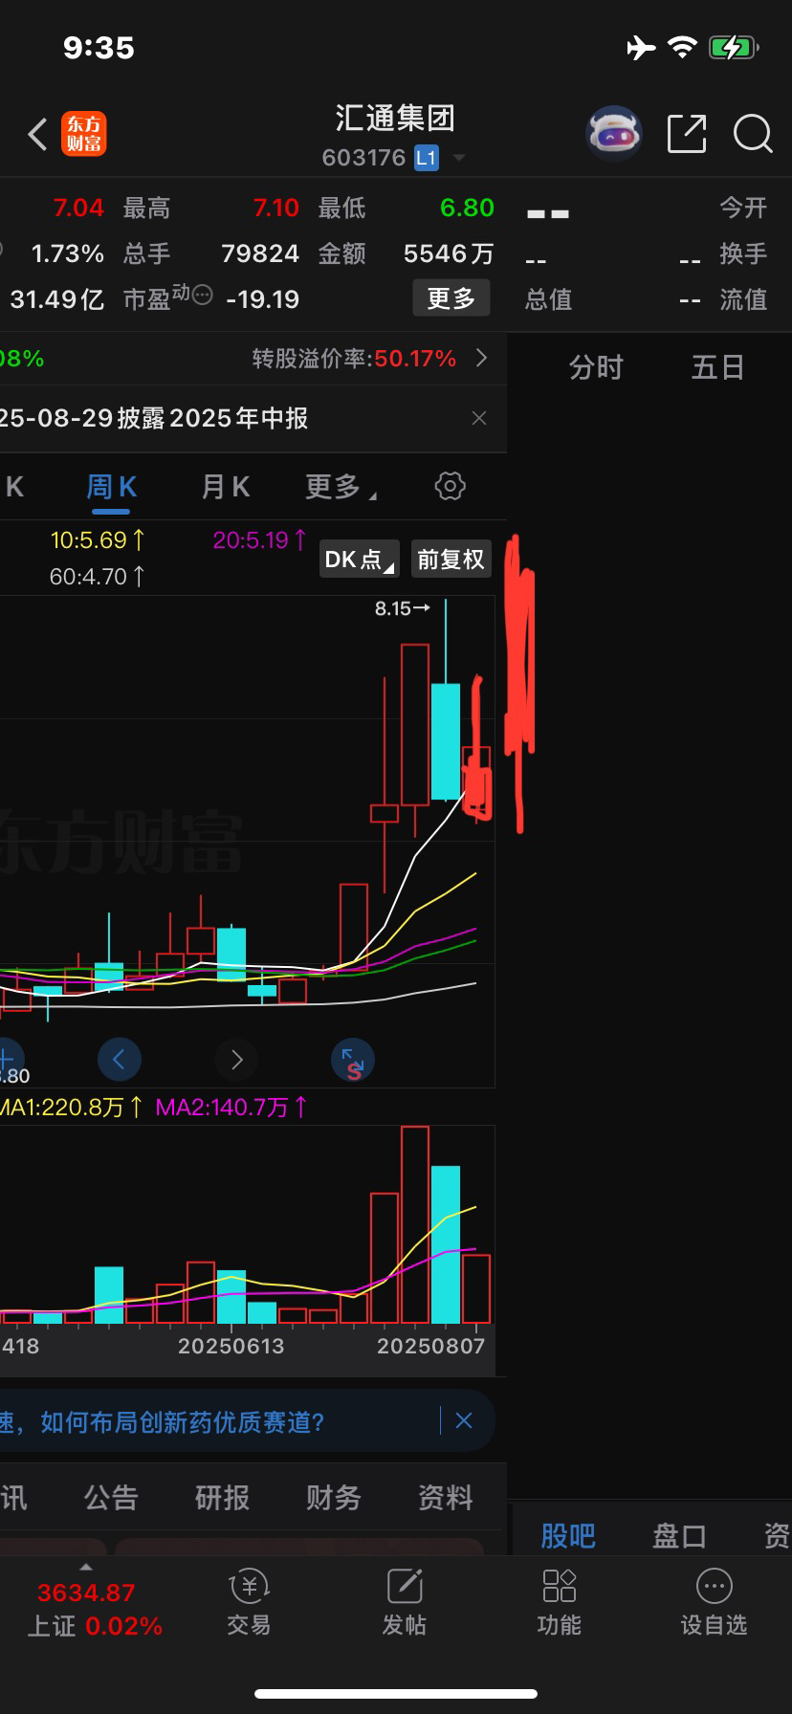Tap the 10:5.69 moving average label
The image size is (792, 1714).
[x=98, y=540]
